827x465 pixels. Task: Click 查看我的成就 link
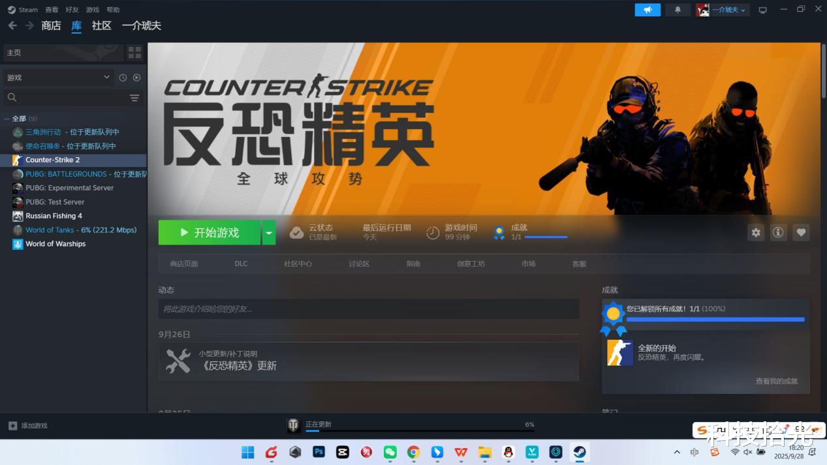(x=777, y=381)
